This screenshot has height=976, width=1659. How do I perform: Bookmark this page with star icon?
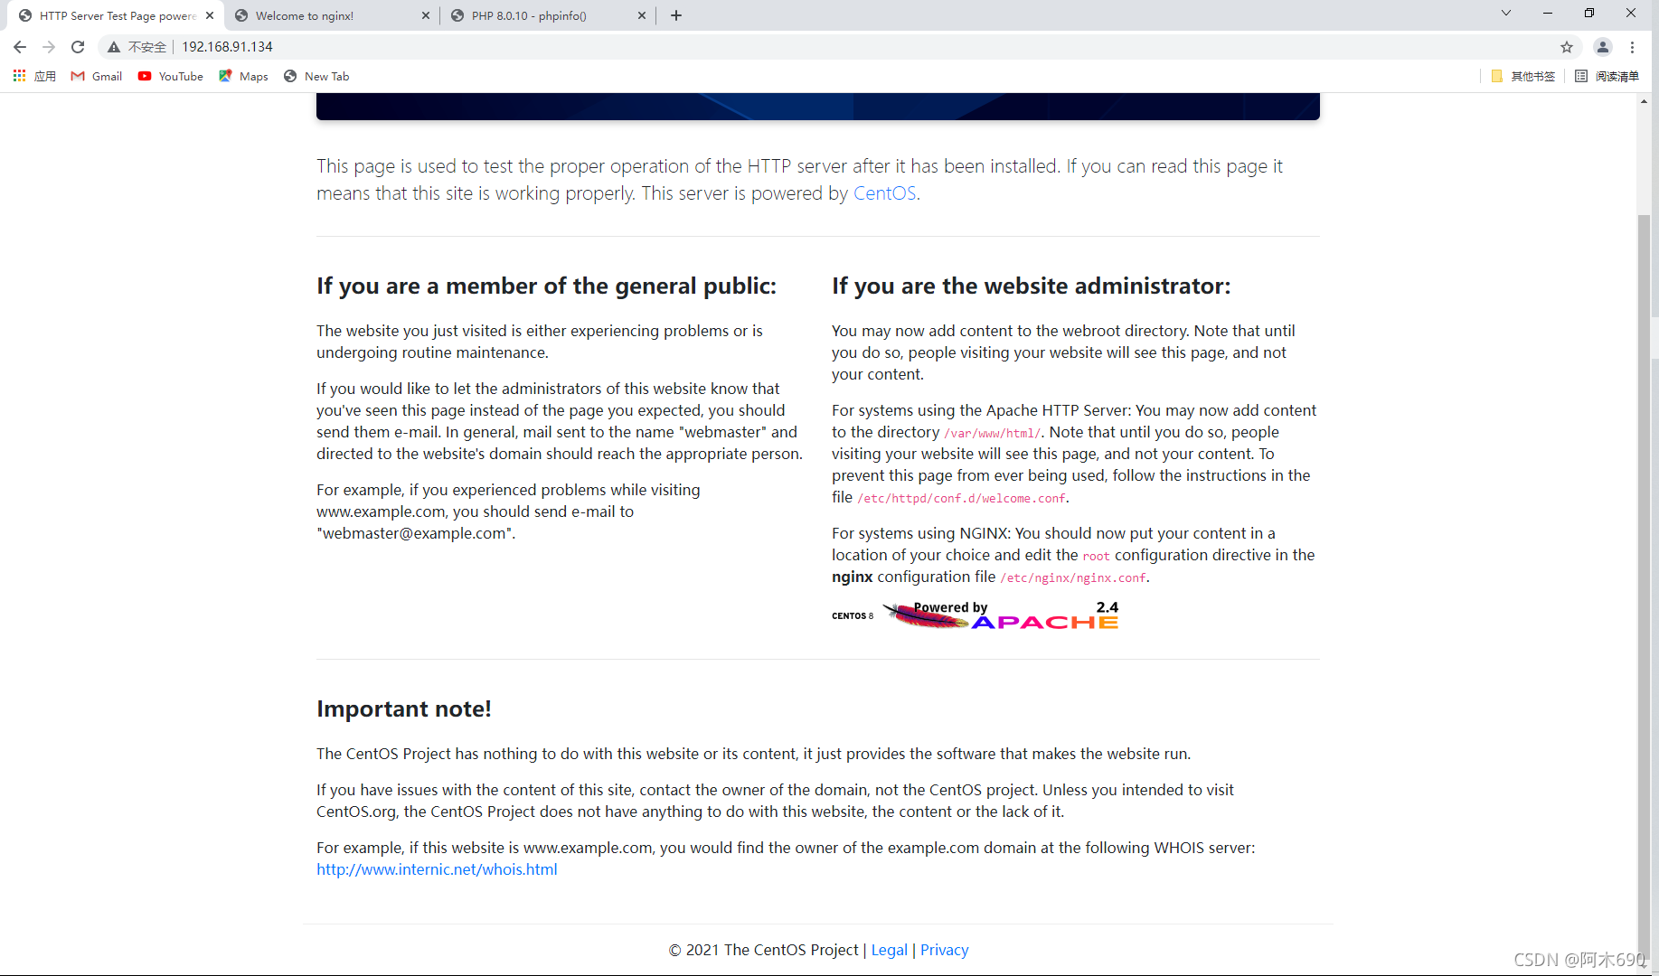1567,47
